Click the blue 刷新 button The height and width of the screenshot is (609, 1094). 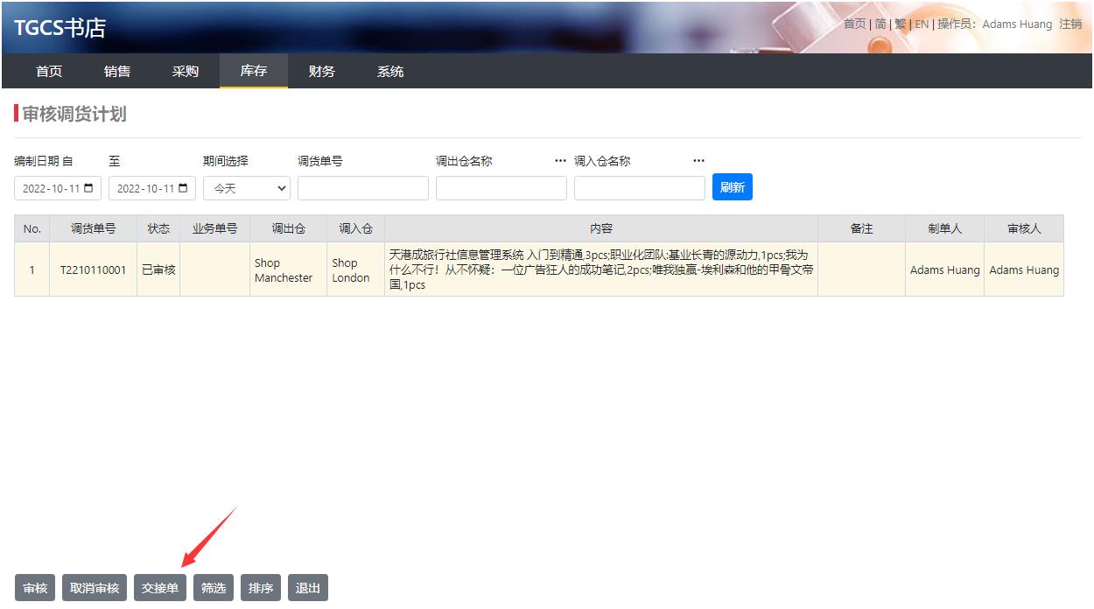(732, 187)
